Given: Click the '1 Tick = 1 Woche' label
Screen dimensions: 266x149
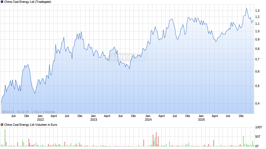Looking at the screenshot, I should (43, 112).
